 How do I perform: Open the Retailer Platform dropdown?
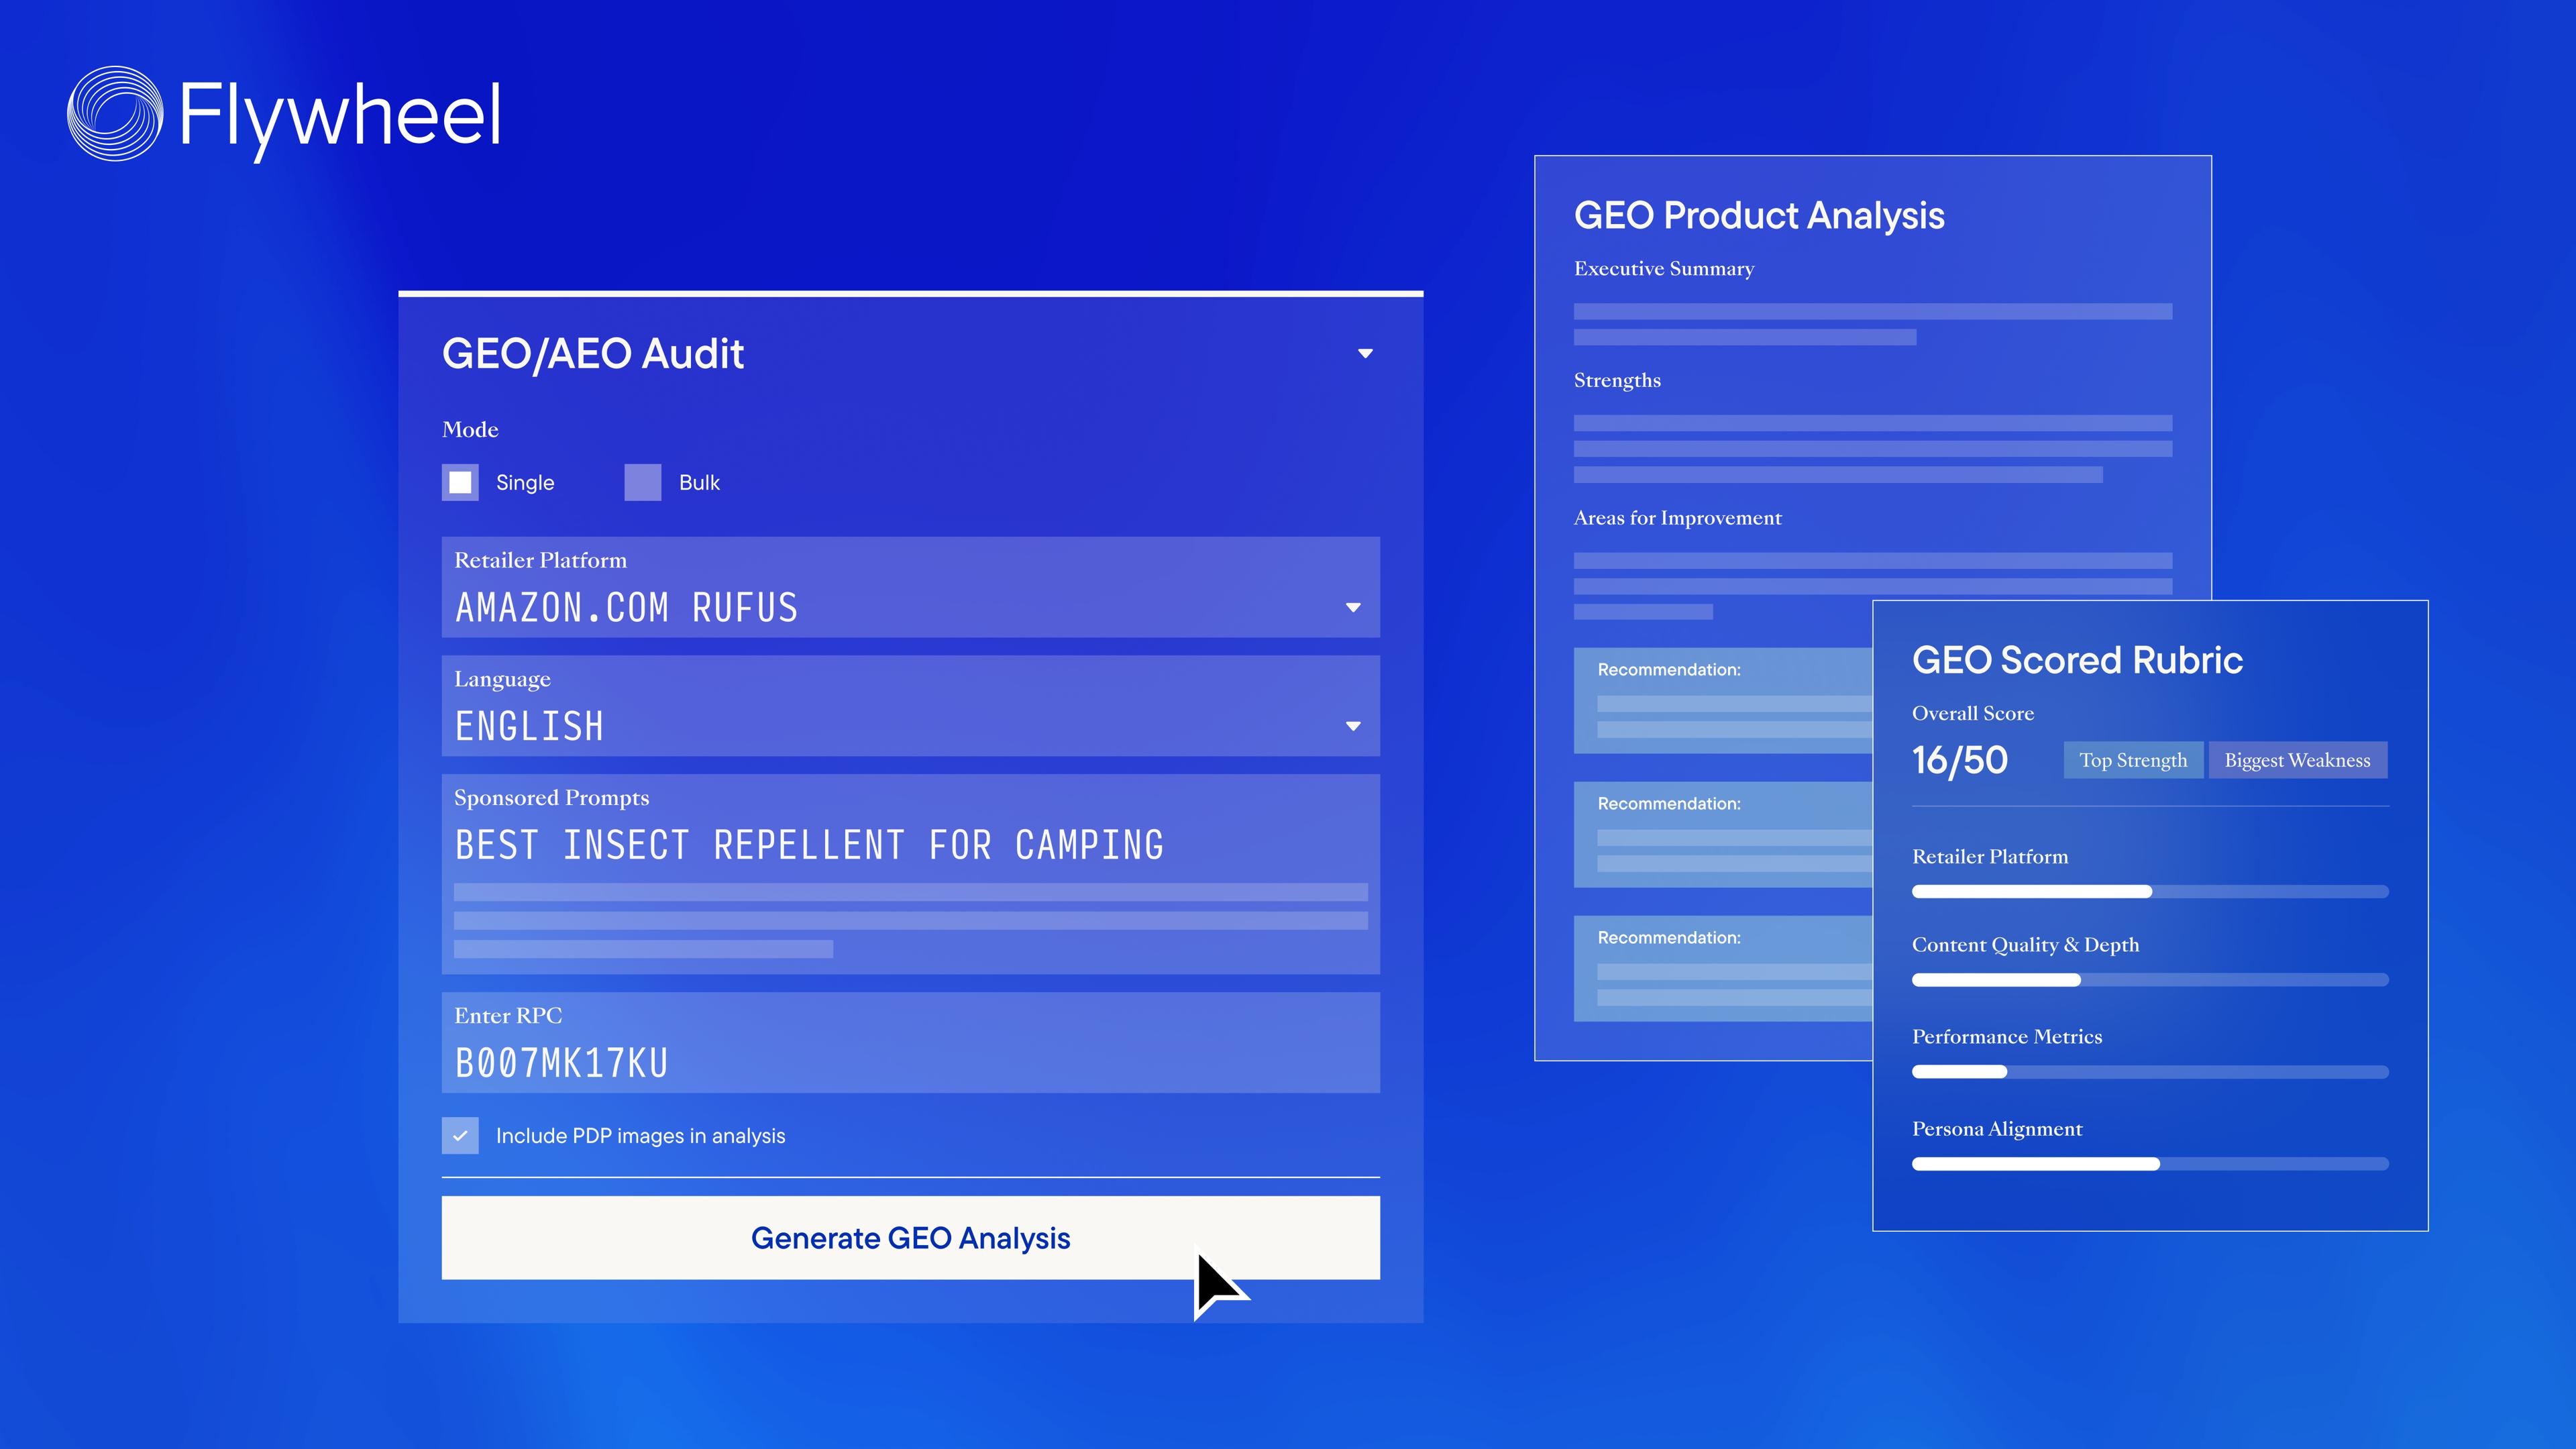911,587
